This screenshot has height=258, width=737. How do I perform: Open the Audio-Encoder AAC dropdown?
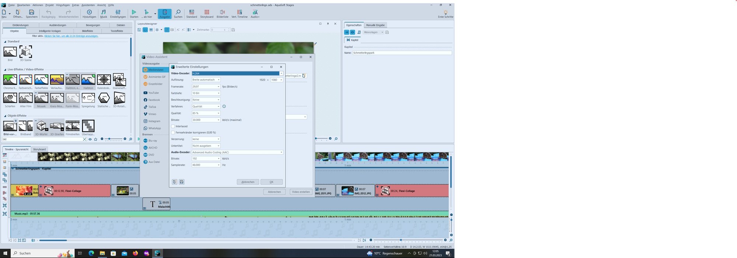click(281, 153)
